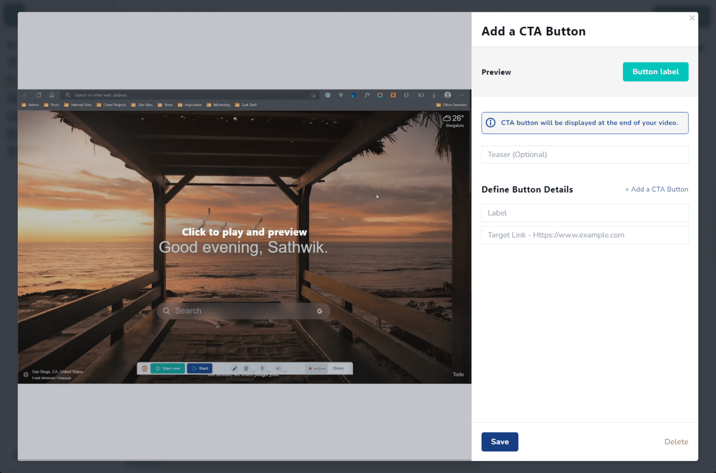Save the CTA button settings
The image size is (716, 473).
click(x=500, y=442)
